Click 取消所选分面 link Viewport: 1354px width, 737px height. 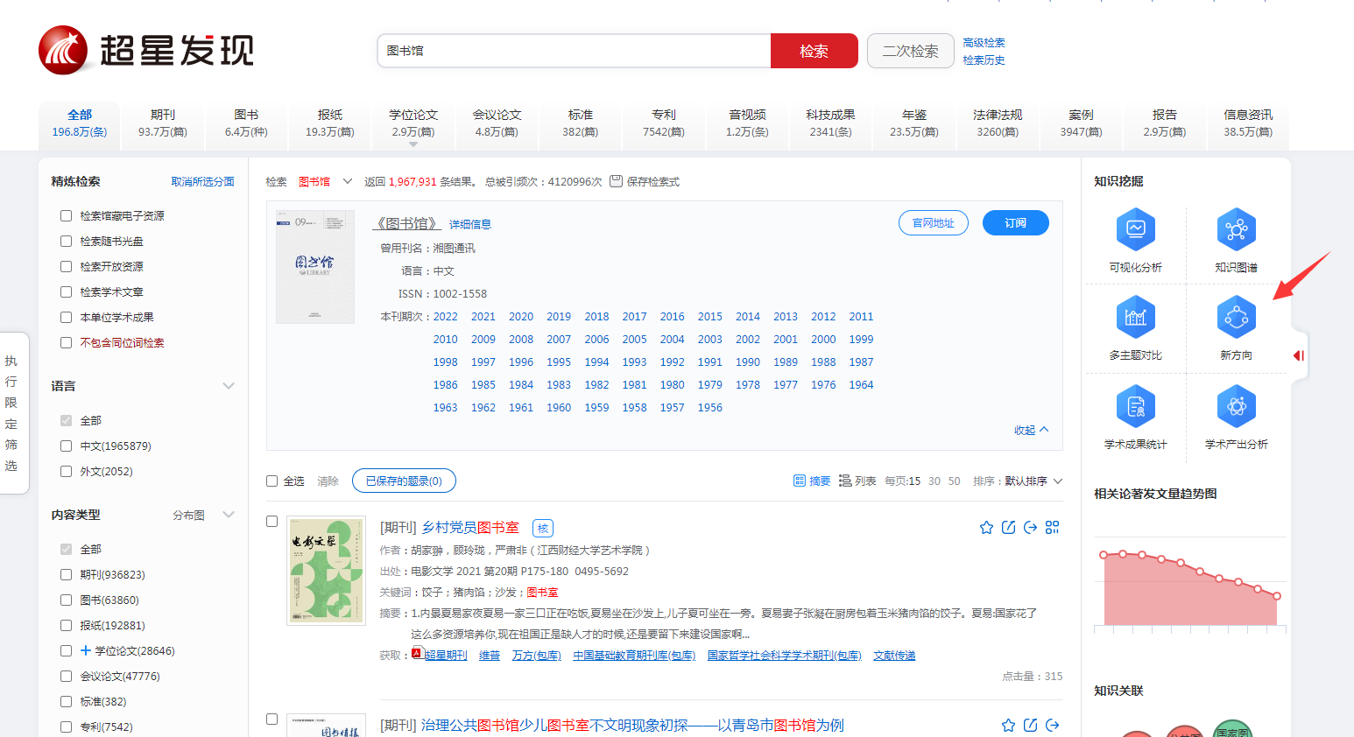[x=203, y=181]
